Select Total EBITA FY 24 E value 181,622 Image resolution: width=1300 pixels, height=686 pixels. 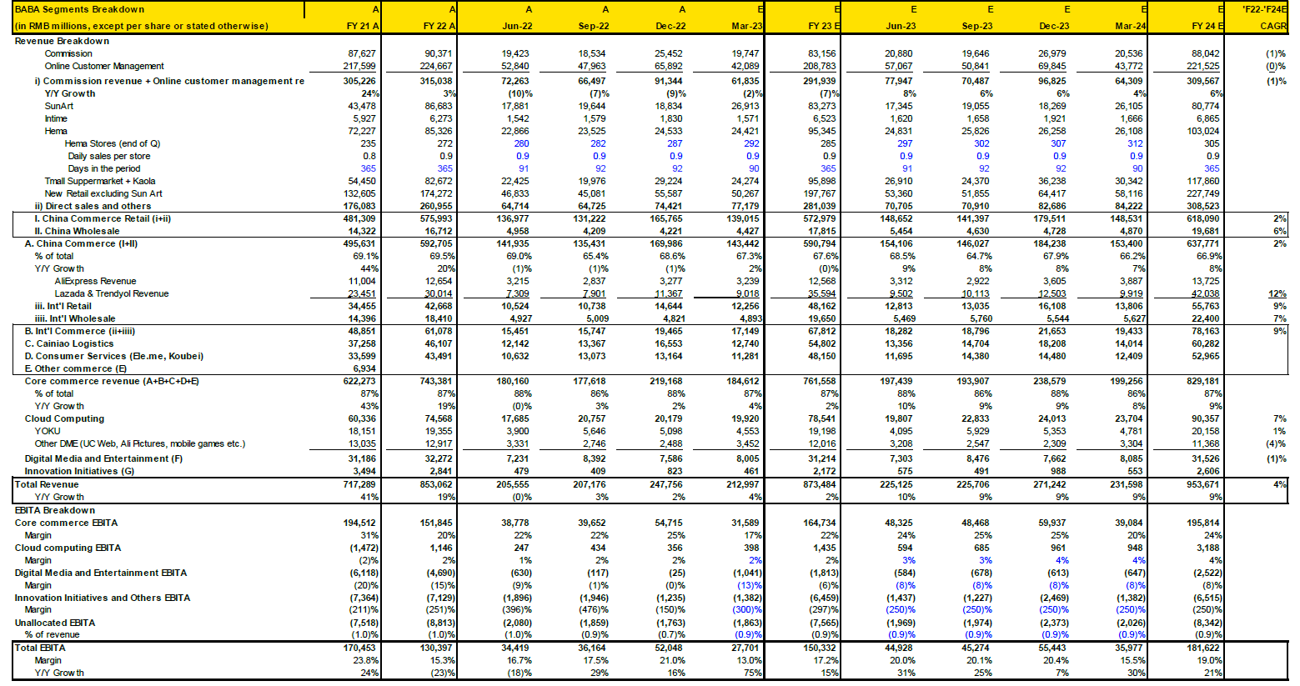pos(1204,648)
